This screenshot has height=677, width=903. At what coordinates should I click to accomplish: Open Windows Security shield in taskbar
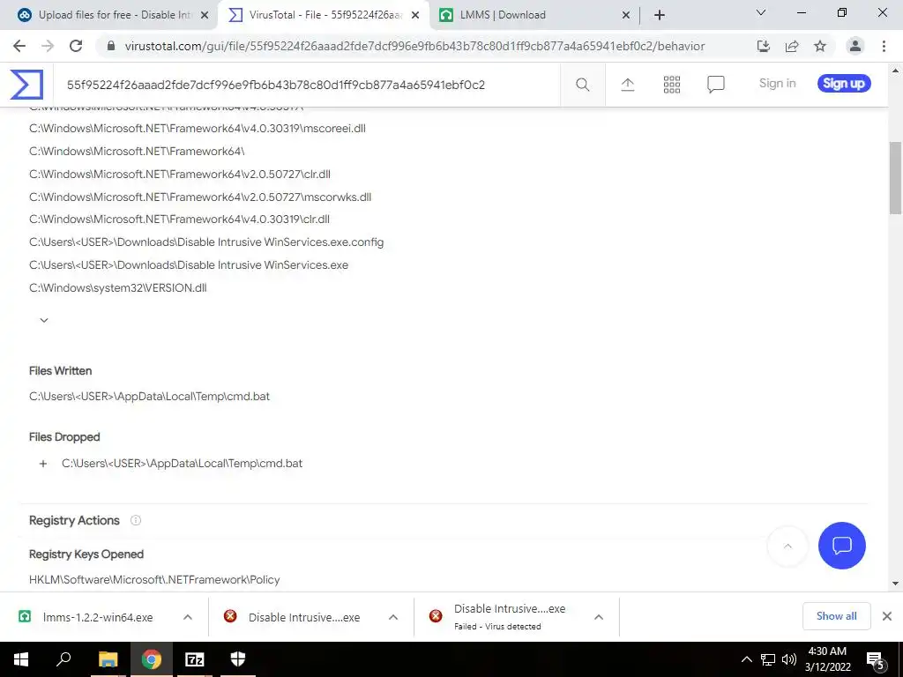coord(238,659)
